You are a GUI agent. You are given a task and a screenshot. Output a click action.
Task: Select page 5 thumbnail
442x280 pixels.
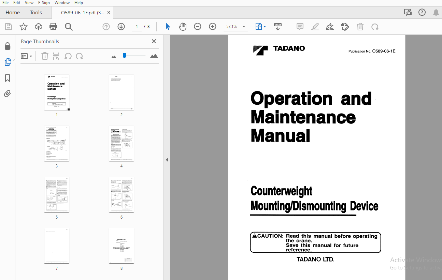(57, 195)
